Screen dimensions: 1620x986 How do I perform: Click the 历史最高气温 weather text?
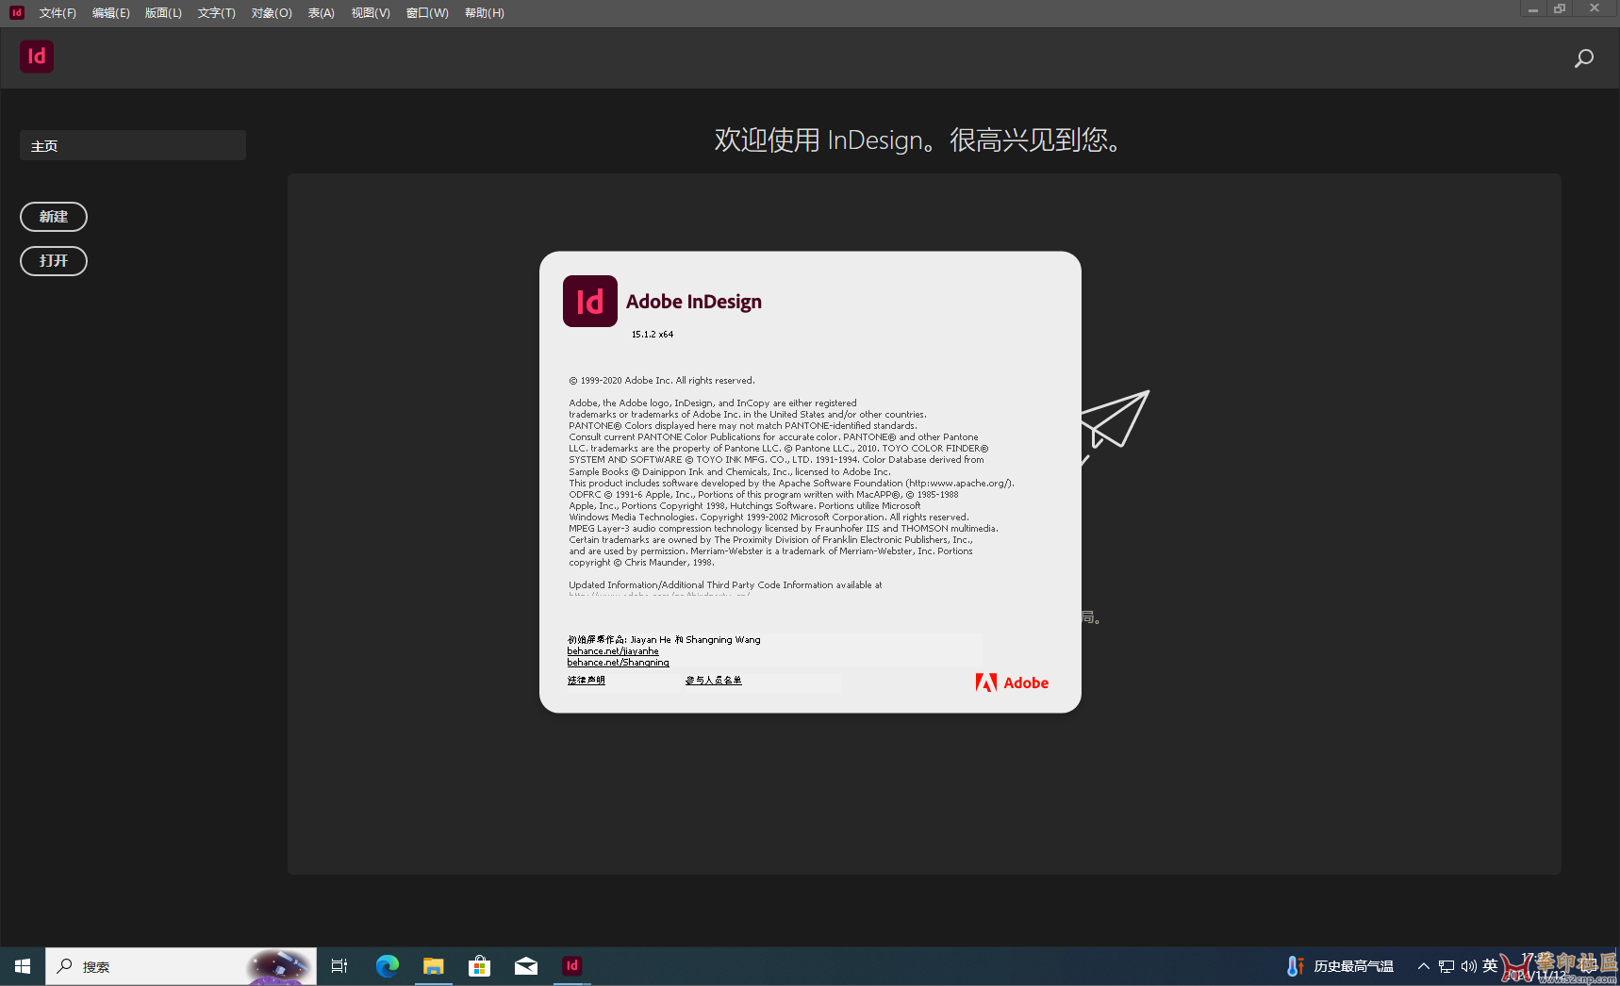pos(1353,966)
